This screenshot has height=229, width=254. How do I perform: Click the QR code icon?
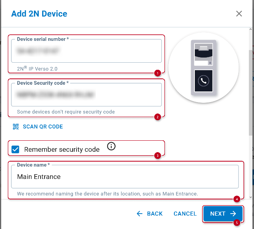coord(16,127)
